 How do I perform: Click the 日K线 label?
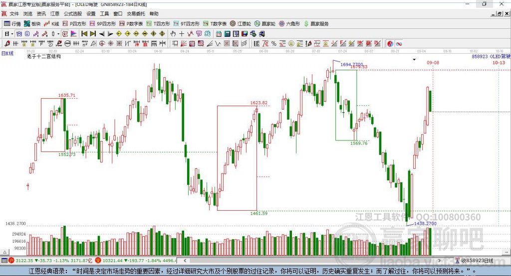click(x=7, y=53)
